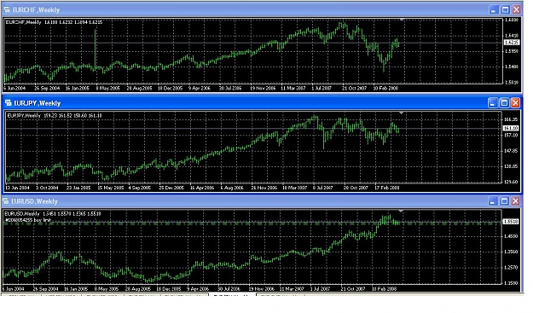Select the EURJPY ,Weekly title bar text
This screenshot has height=313, width=533.
[x=38, y=103]
